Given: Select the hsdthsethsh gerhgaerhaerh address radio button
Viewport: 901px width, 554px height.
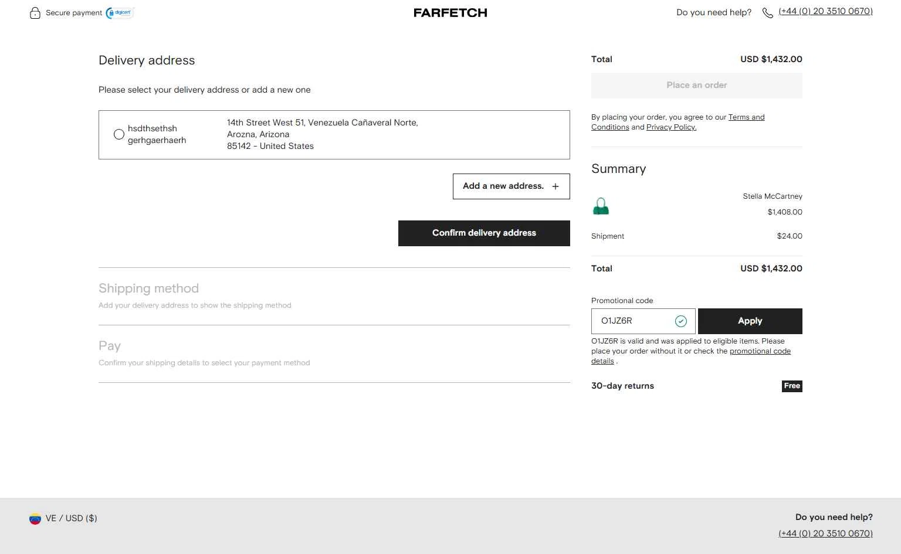Looking at the screenshot, I should (119, 134).
